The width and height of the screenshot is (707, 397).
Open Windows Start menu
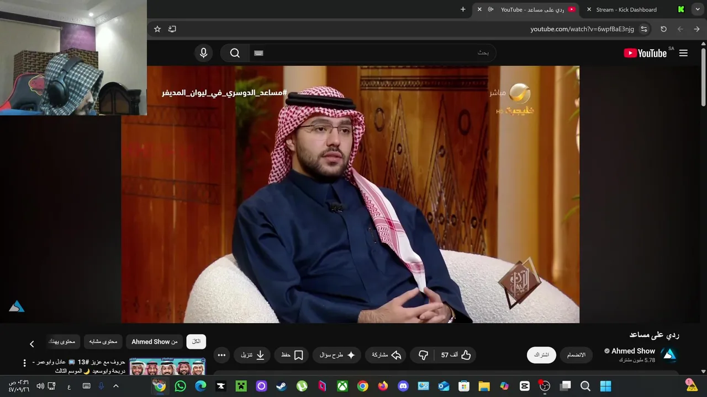point(606,386)
